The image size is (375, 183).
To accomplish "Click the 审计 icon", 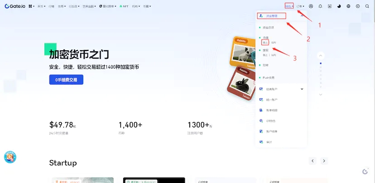I will click(x=261, y=142).
